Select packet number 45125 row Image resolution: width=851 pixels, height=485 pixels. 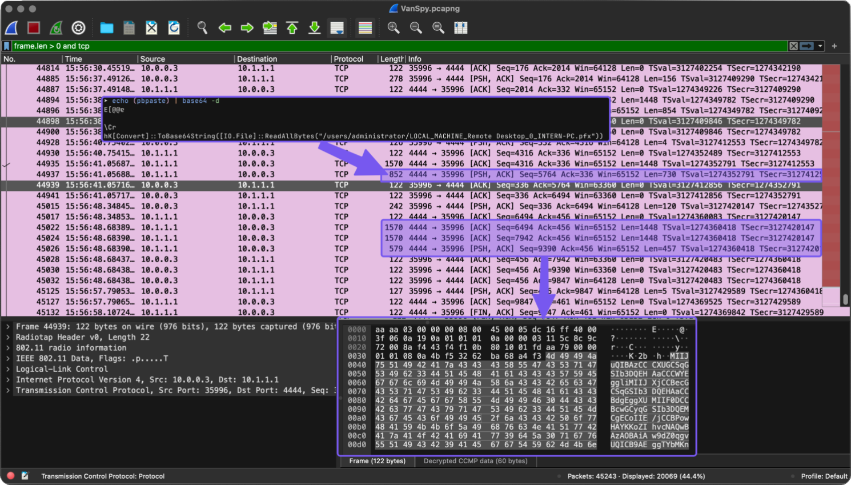411,291
